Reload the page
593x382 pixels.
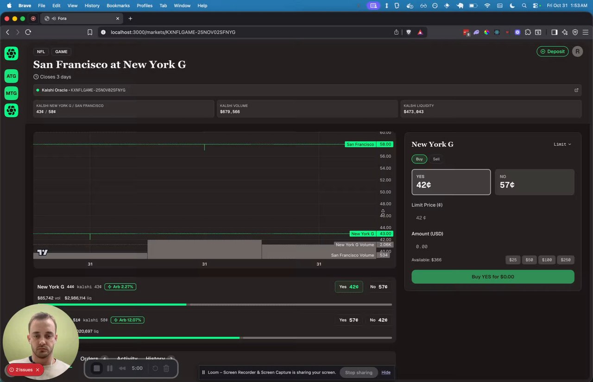(x=28, y=32)
